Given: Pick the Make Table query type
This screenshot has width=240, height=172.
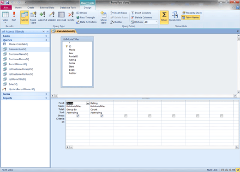Looking at the screenshot, I should [33, 18].
